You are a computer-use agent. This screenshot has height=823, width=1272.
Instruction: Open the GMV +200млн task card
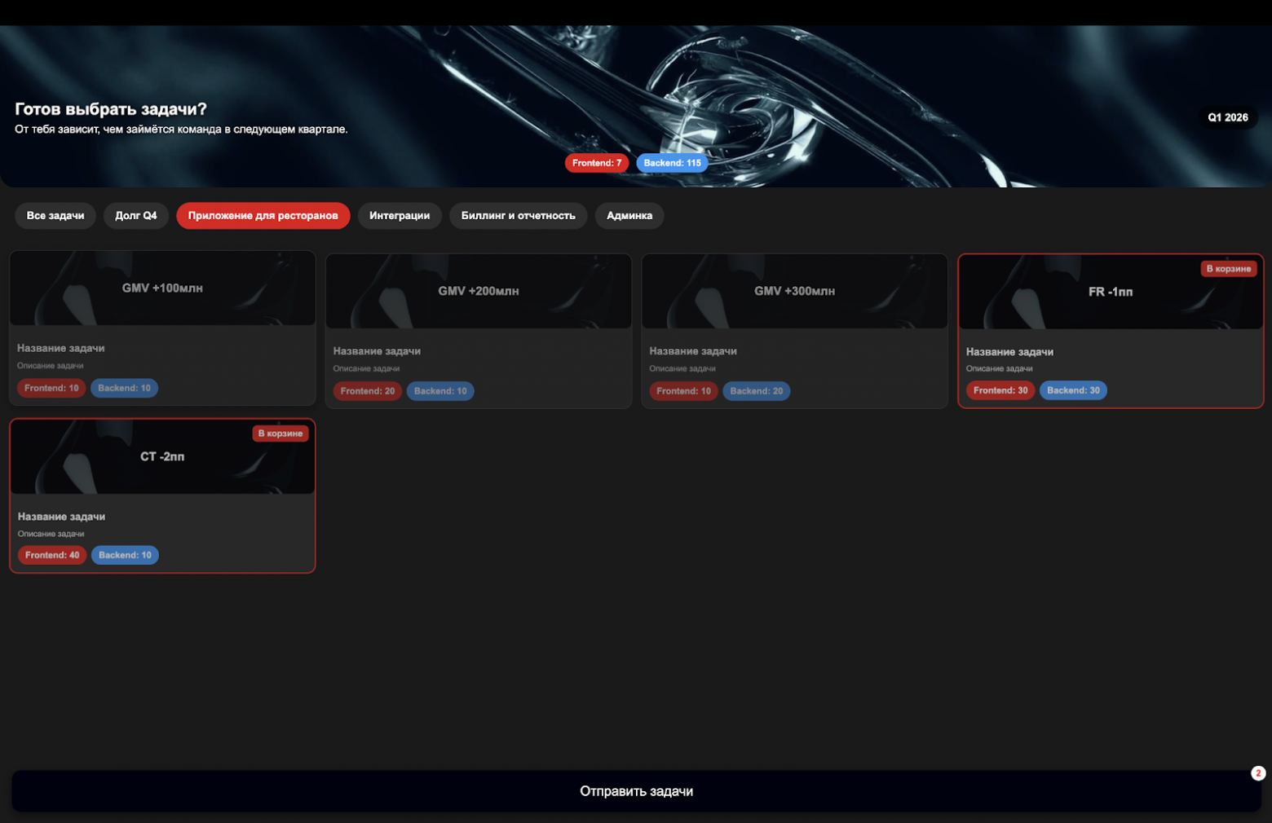click(479, 292)
